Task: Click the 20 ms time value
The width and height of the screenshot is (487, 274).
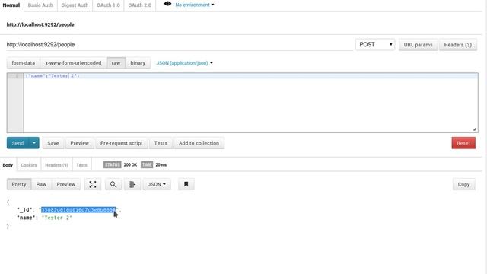Action: pyautogui.click(x=161, y=165)
